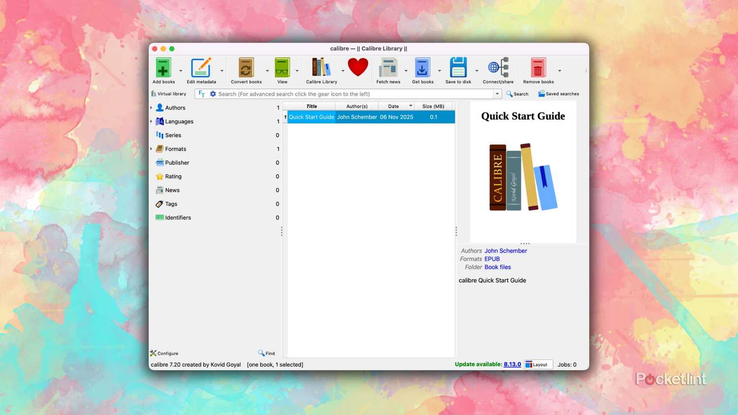Screen dimensions: 738x415
Task: Open the View button dropdown arrow
Action: pos(296,70)
